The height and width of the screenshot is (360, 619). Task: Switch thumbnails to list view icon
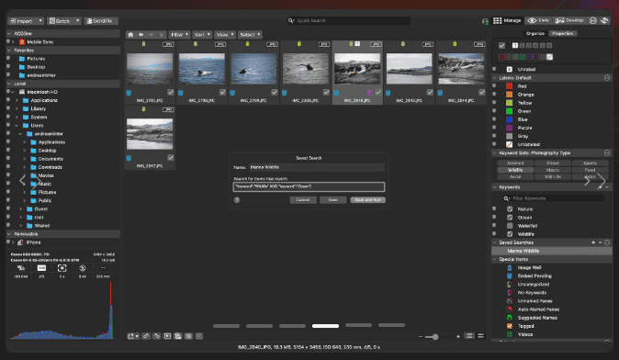tap(469, 336)
